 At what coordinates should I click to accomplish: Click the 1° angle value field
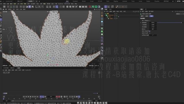click(x=153, y=35)
